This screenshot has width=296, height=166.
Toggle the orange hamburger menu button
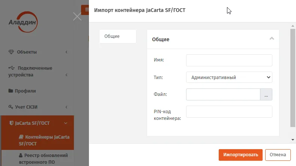pyautogui.click(x=85, y=10)
